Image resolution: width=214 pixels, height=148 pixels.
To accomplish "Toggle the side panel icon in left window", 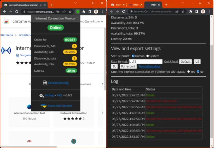I will pos(90,12).
